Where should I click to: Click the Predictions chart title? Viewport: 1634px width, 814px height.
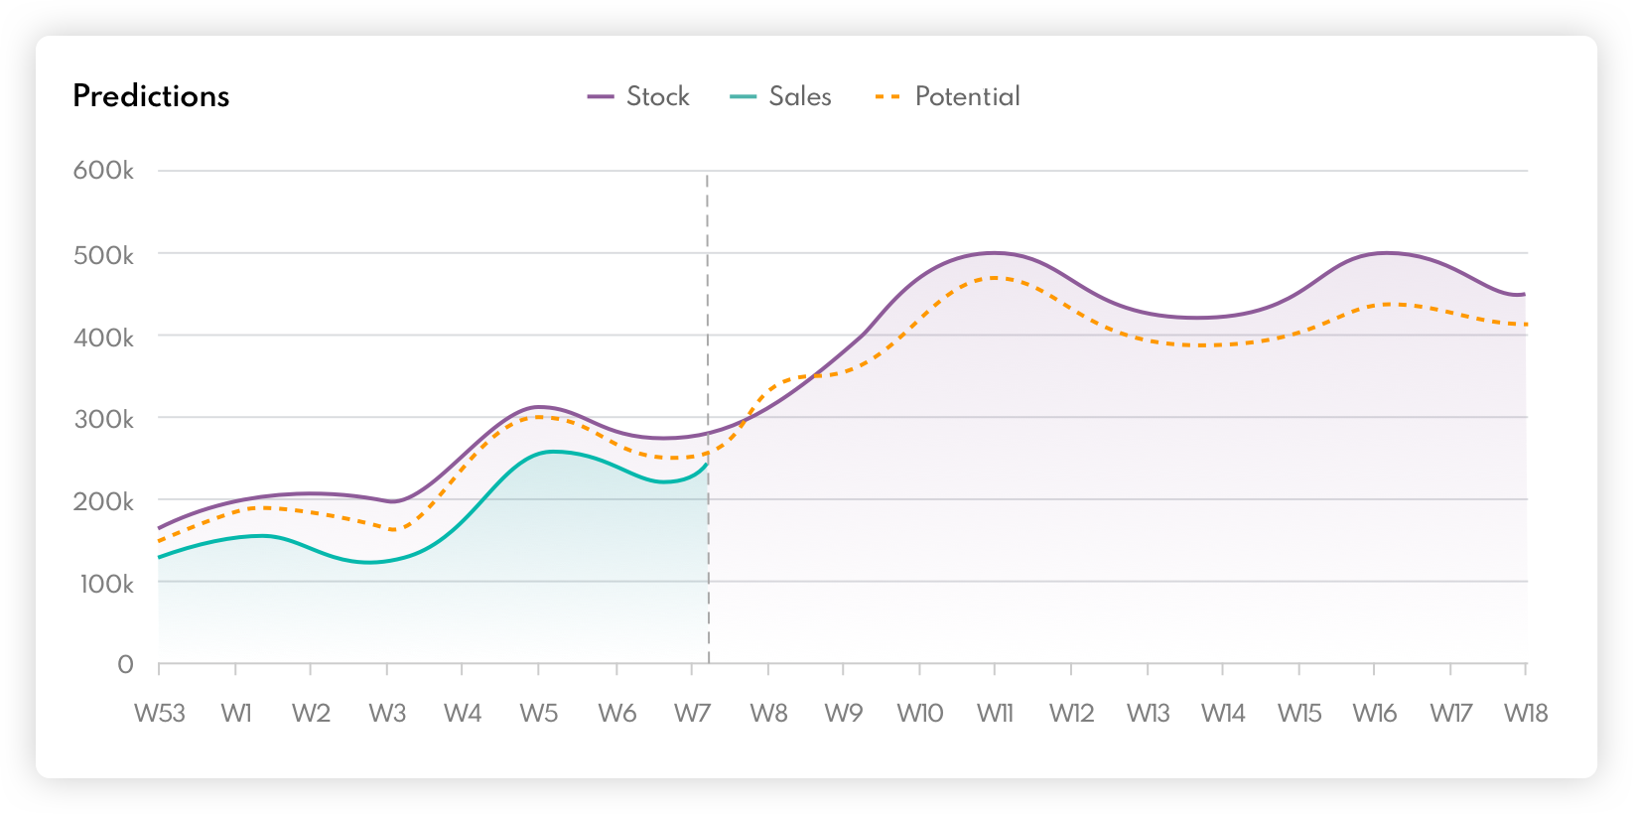151,96
